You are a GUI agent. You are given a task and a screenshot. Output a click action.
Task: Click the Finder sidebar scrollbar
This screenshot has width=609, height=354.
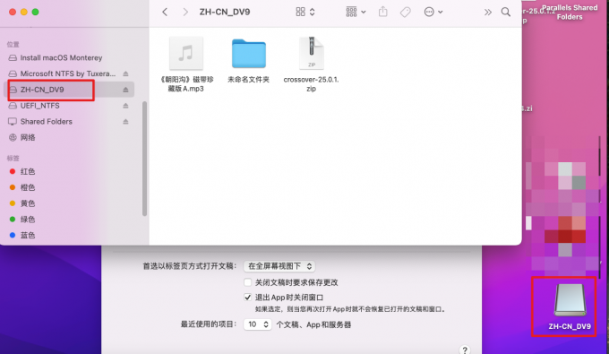coord(144,159)
